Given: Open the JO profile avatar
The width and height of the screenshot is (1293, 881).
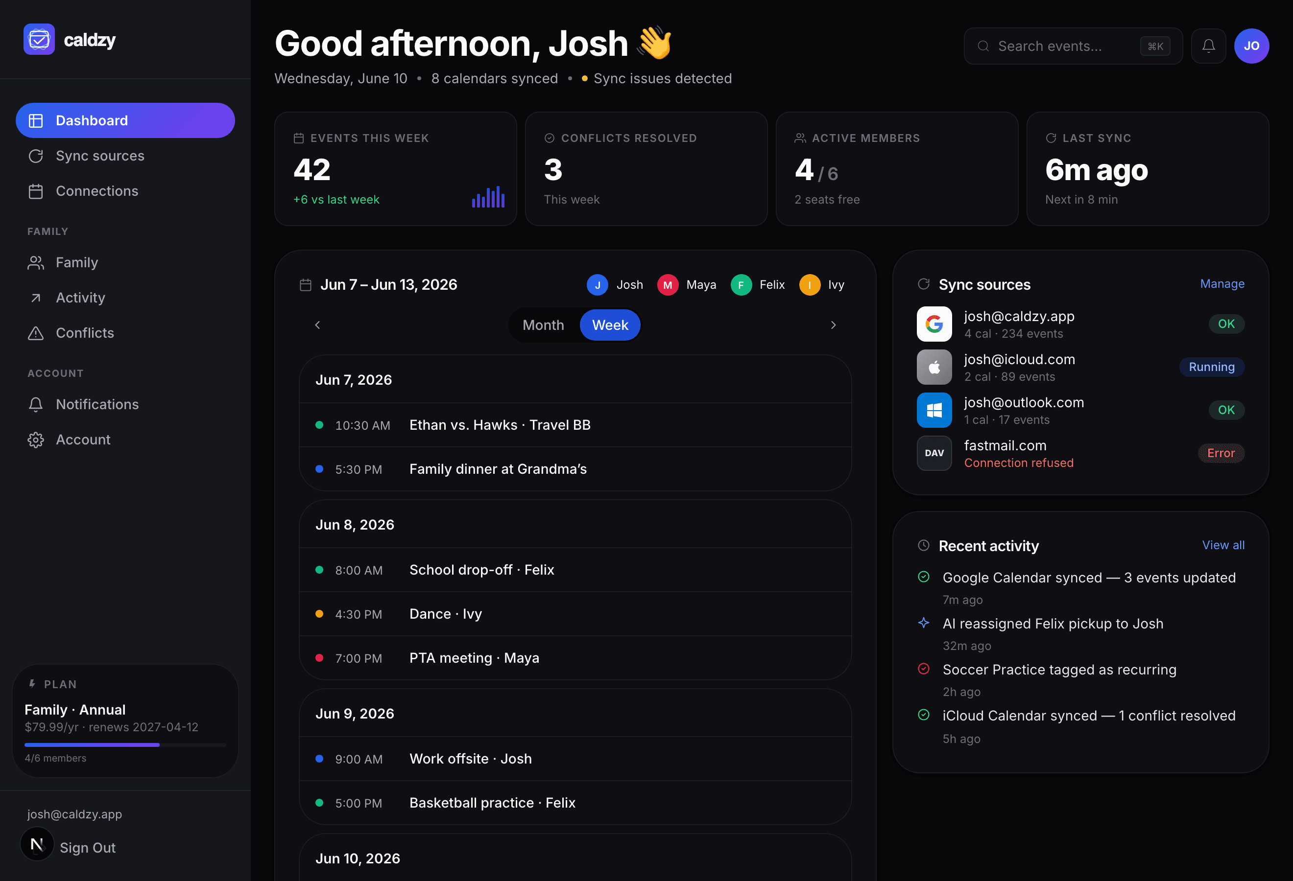Looking at the screenshot, I should [1251, 46].
